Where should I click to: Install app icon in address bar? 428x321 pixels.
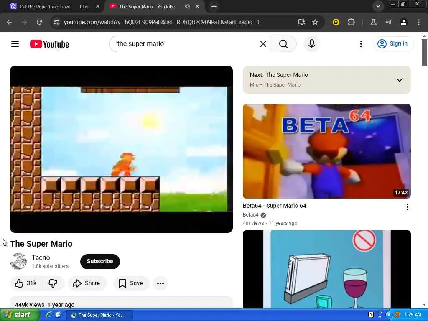click(302, 22)
